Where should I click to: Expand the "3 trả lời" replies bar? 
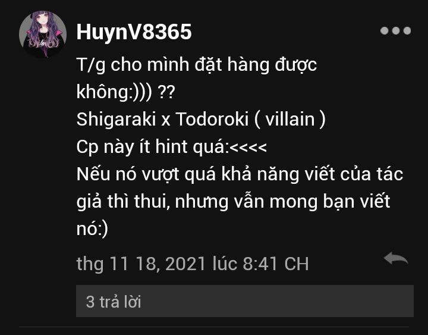(x=245, y=301)
